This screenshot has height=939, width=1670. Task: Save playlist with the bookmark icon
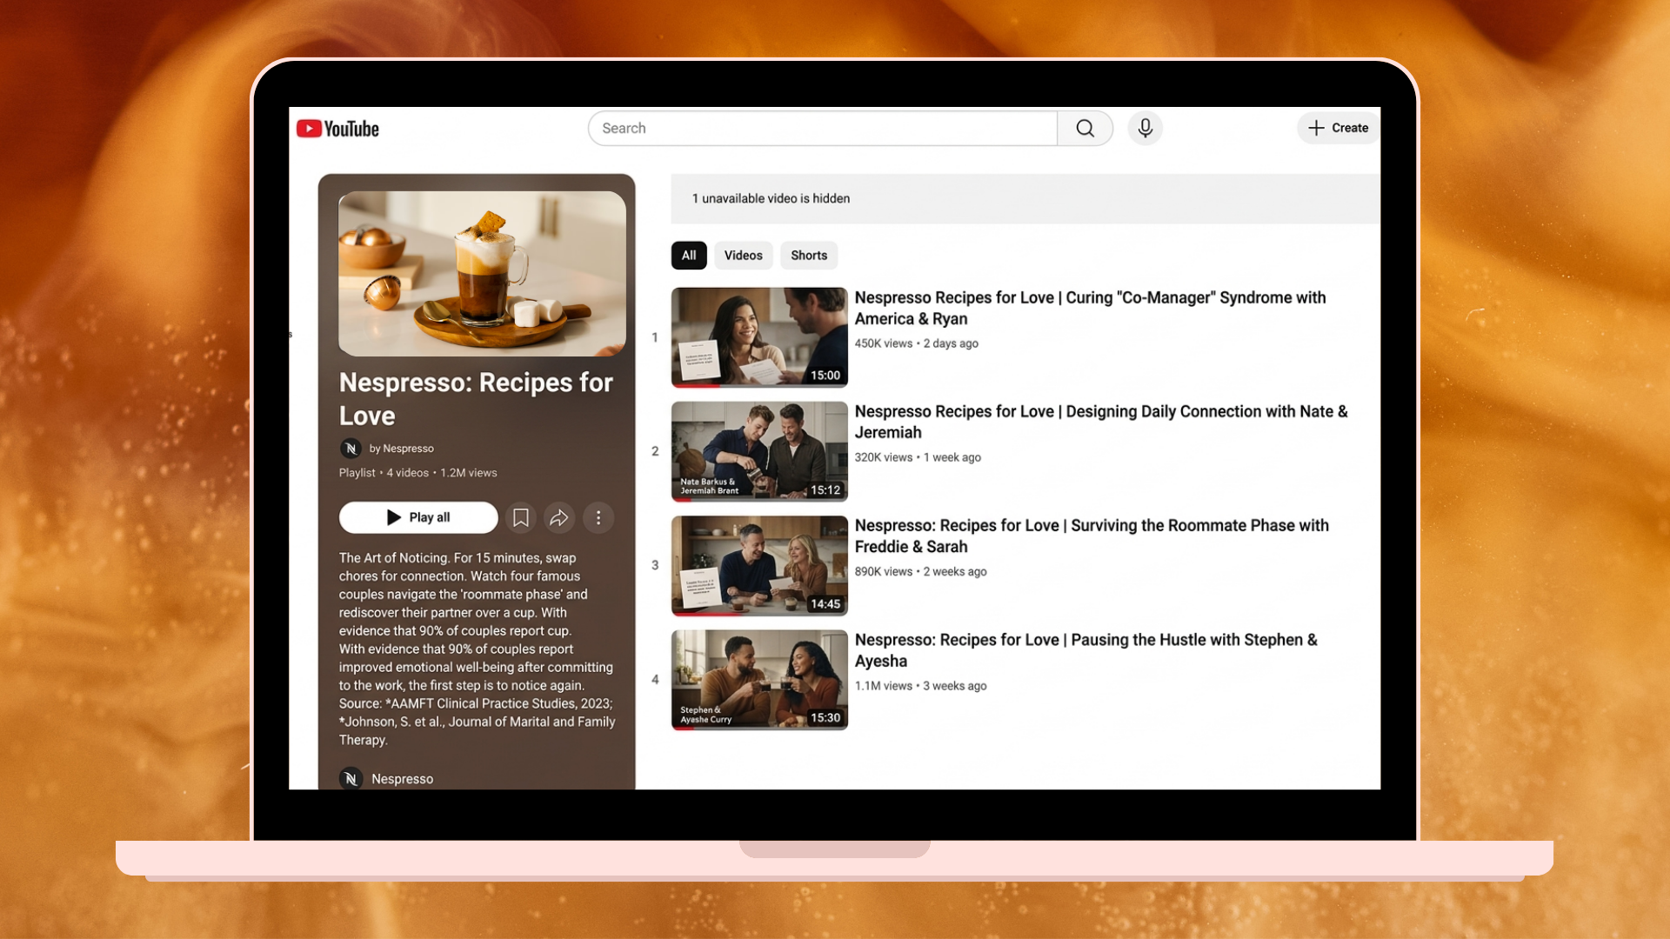coord(520,518)
